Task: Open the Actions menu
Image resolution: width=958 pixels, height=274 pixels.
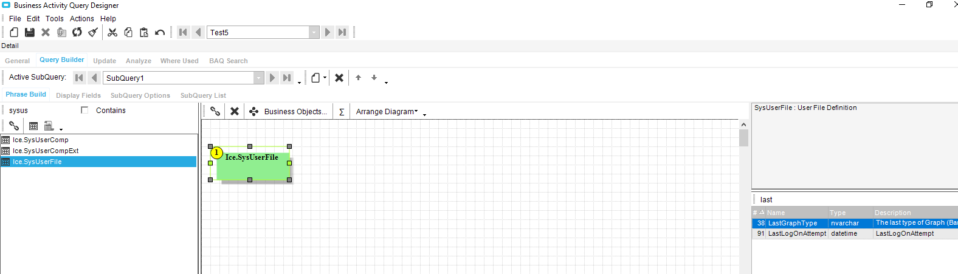Action: click(x=82, y=19)
